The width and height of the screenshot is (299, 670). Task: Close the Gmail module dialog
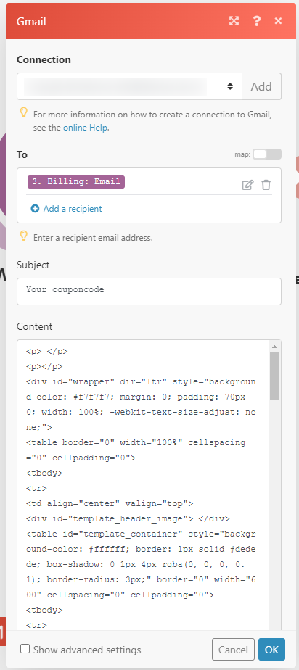coord(279,21)
